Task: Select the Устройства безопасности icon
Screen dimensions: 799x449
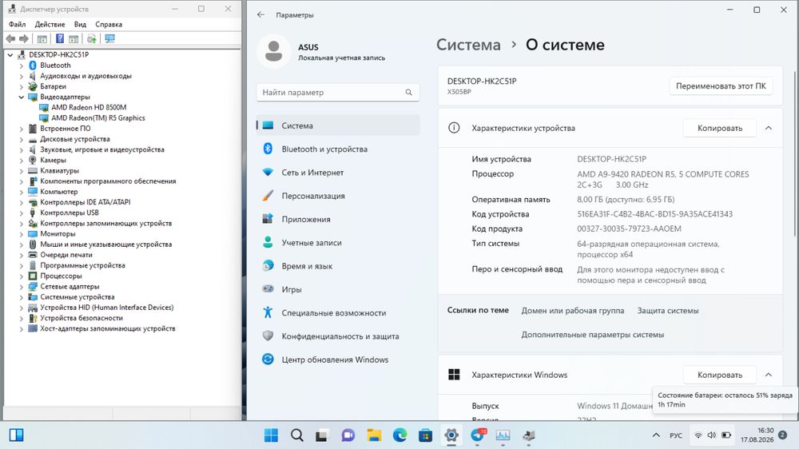Action: pos(33,318)
